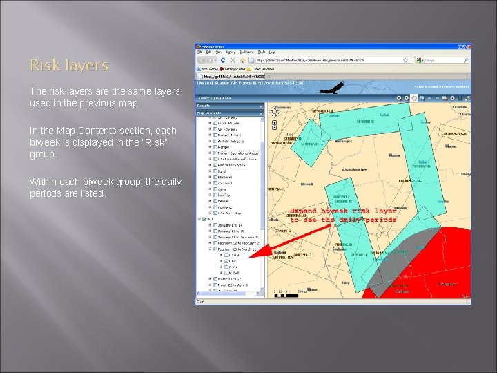Screen dimensions: 497x373
Task: Select the pan hand tool
Action: 414,98
